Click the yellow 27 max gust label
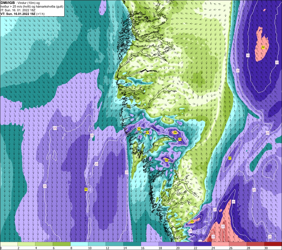The width and height of the screenshot is (282, 250). 230,158
